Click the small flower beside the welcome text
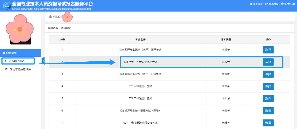The width and height of the screenshot is (297, 129). (67, 17)
